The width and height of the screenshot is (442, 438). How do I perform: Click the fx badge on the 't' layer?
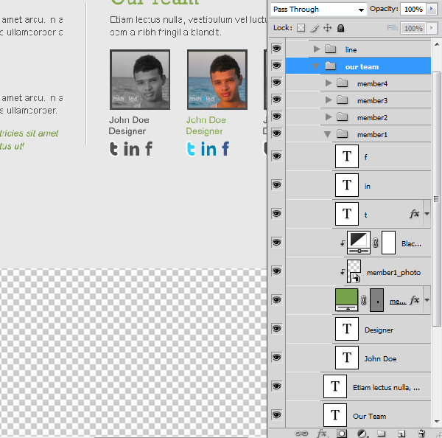pos(414,214)
